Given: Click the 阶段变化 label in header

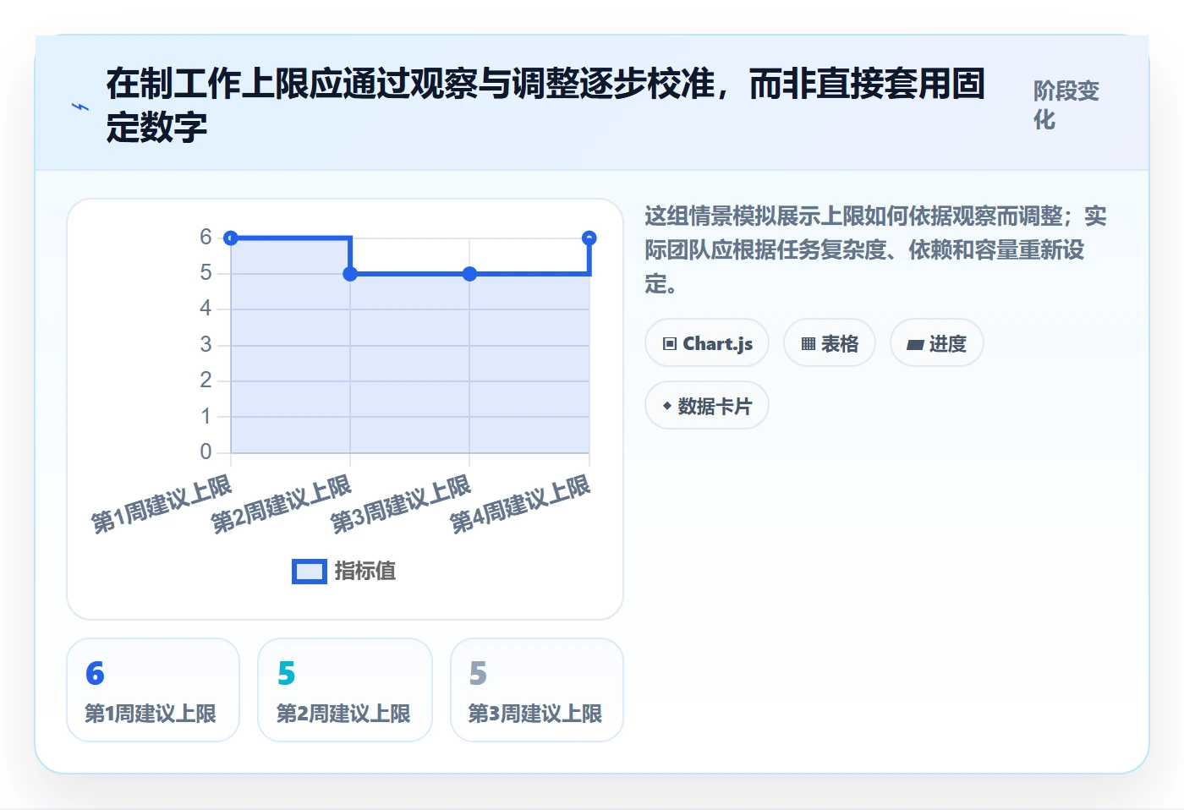Looking at the screenshot, I should [1066, 105].
